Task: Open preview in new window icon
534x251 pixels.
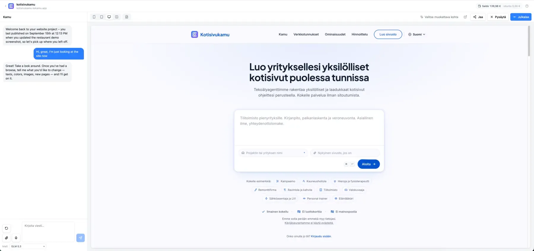Action: point(465,17)
